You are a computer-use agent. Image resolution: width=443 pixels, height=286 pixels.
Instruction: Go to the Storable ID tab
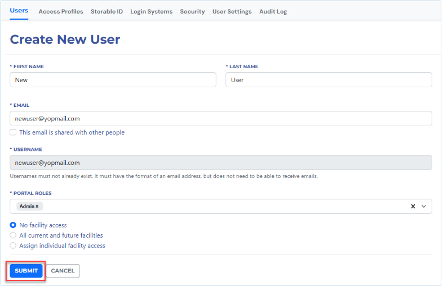point(107,11)
